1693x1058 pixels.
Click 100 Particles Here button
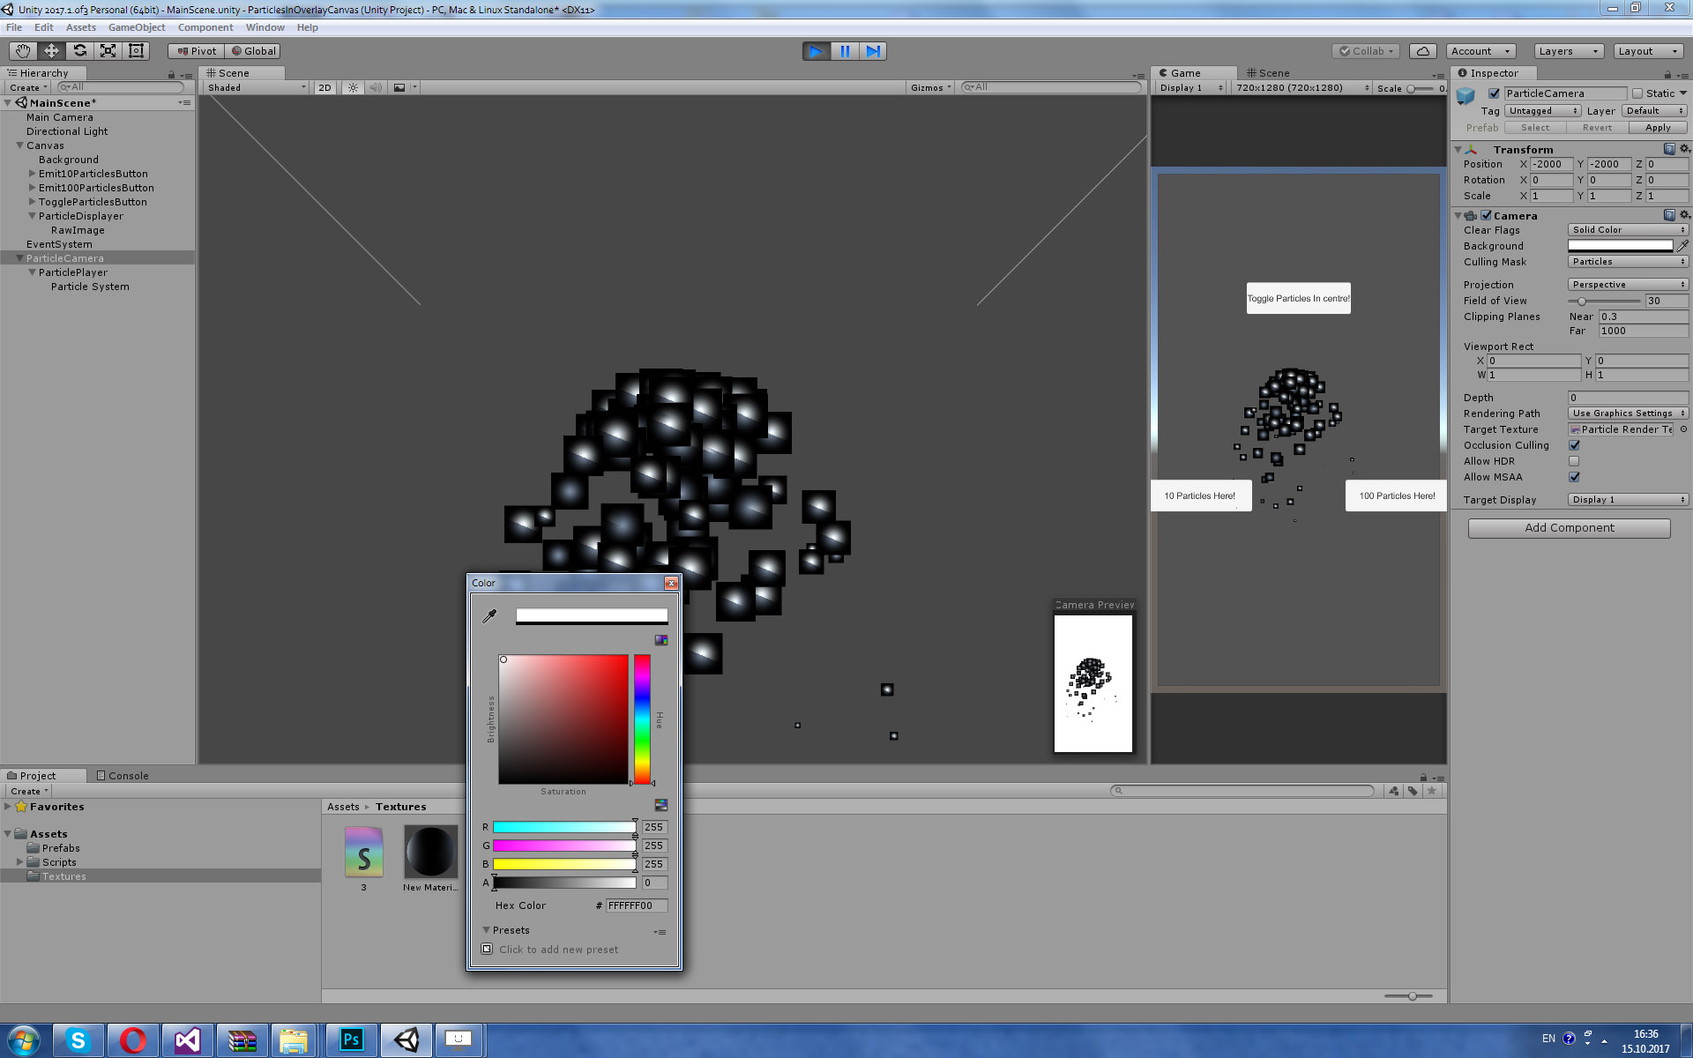pos(1397,495)
